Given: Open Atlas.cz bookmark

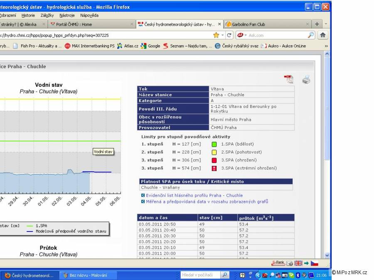Looking at the screenshot, I should coord(128,46).
